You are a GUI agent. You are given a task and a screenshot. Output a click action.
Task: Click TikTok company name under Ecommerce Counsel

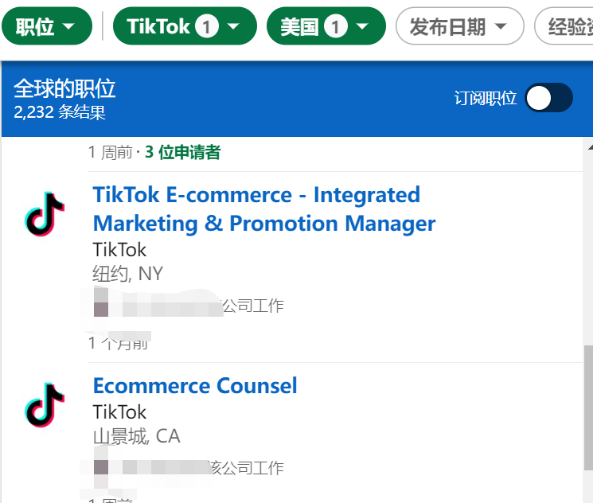[x=119, y=412]
